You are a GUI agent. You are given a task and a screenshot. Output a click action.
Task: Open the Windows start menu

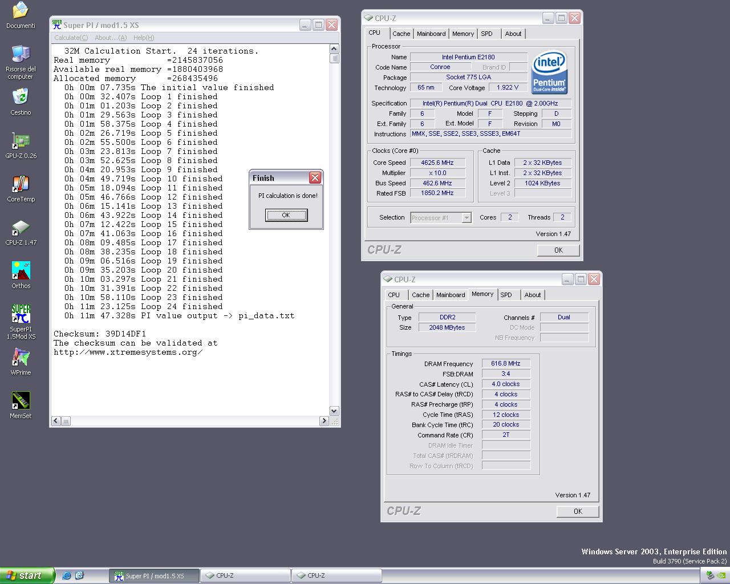(x=27, y=575)
